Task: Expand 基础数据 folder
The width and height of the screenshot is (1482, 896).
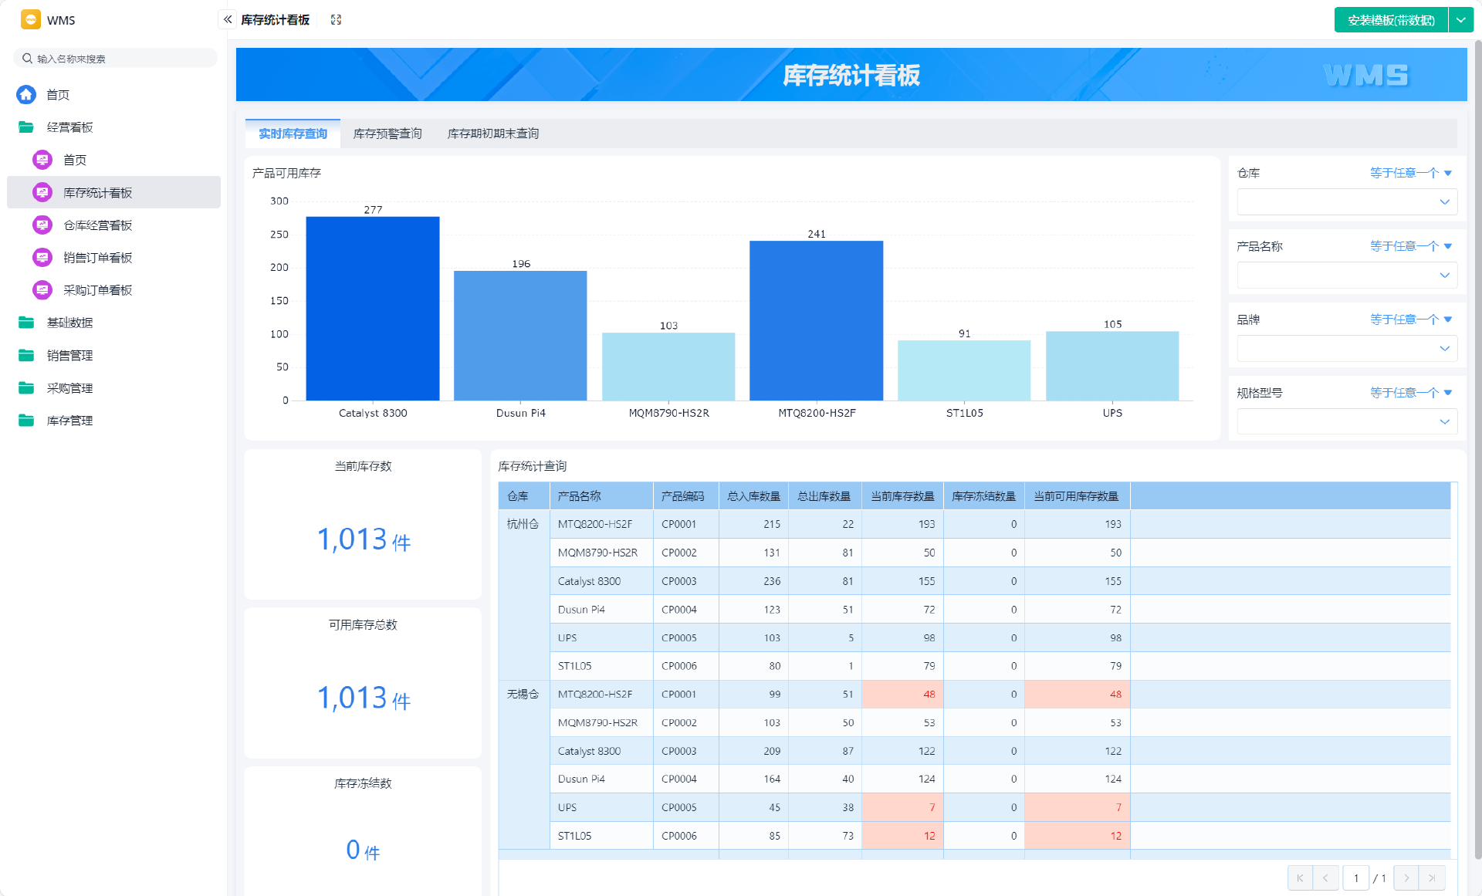Action: tap(26, 323)
